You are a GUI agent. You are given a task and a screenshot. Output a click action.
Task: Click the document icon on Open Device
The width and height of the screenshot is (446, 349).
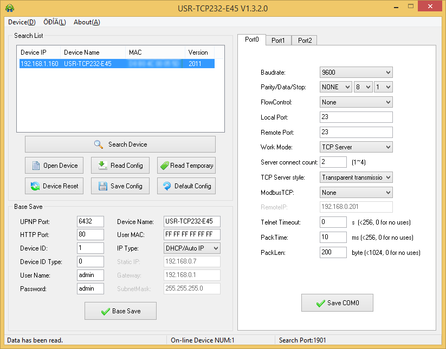pyautogui.click(x=36, y=165)
